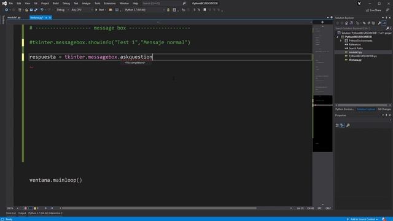Click the feedback icon below window controls

click(387, 10)
